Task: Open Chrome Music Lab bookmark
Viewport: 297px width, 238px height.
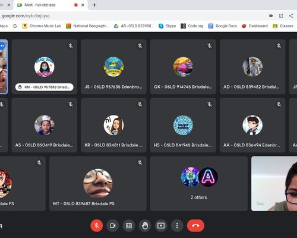Action: tap(42, 26)
